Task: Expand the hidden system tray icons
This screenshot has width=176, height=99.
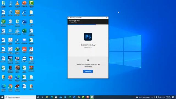Action: 152,97
